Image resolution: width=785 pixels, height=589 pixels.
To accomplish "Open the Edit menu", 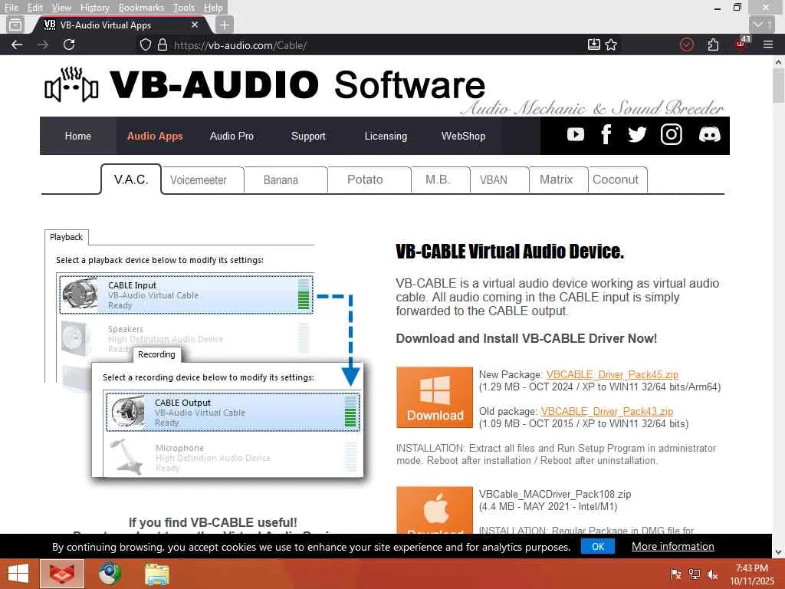I will 34,8.
